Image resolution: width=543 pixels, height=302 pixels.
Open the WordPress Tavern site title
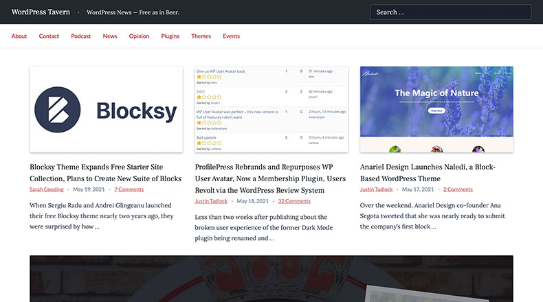click(x=41, y=12)
